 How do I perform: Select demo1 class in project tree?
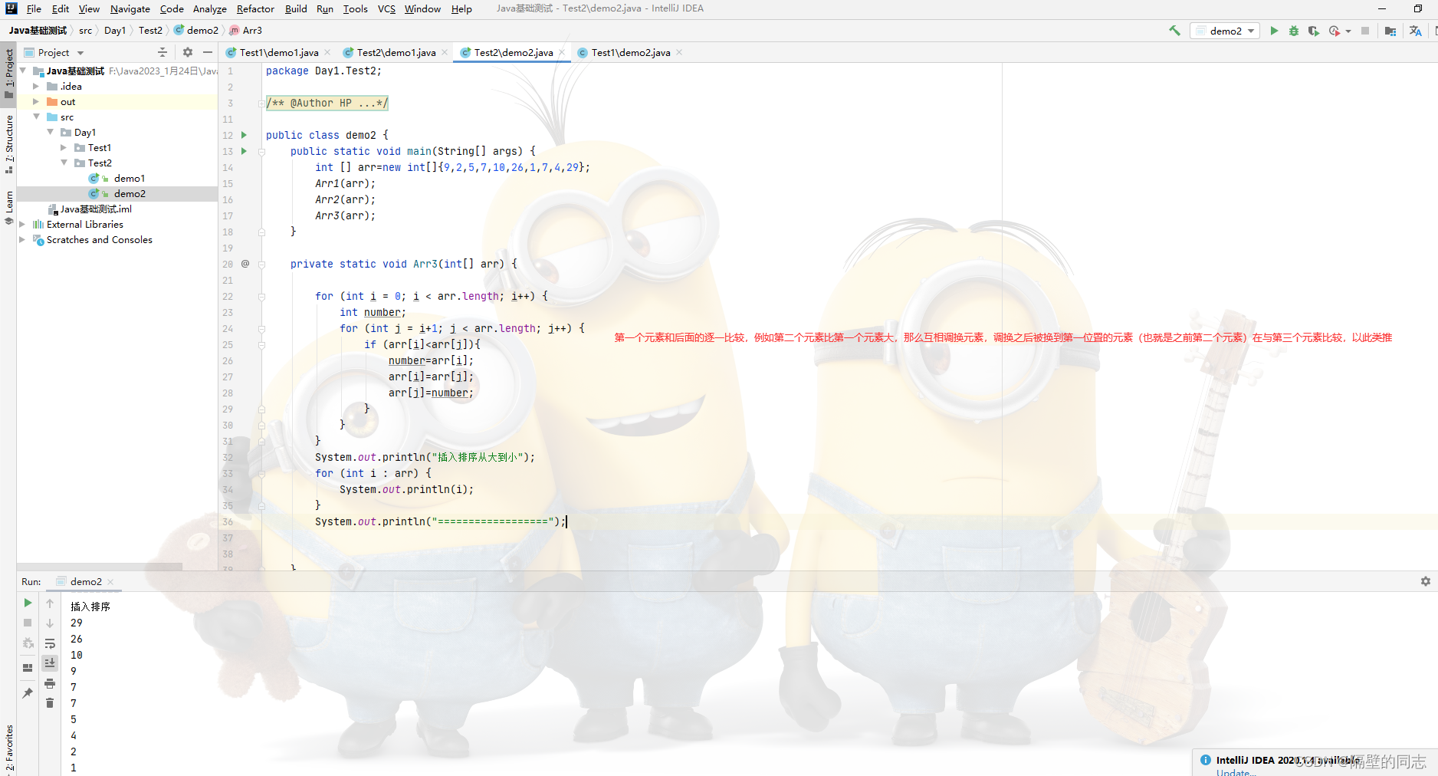click(x=129, y=178)
